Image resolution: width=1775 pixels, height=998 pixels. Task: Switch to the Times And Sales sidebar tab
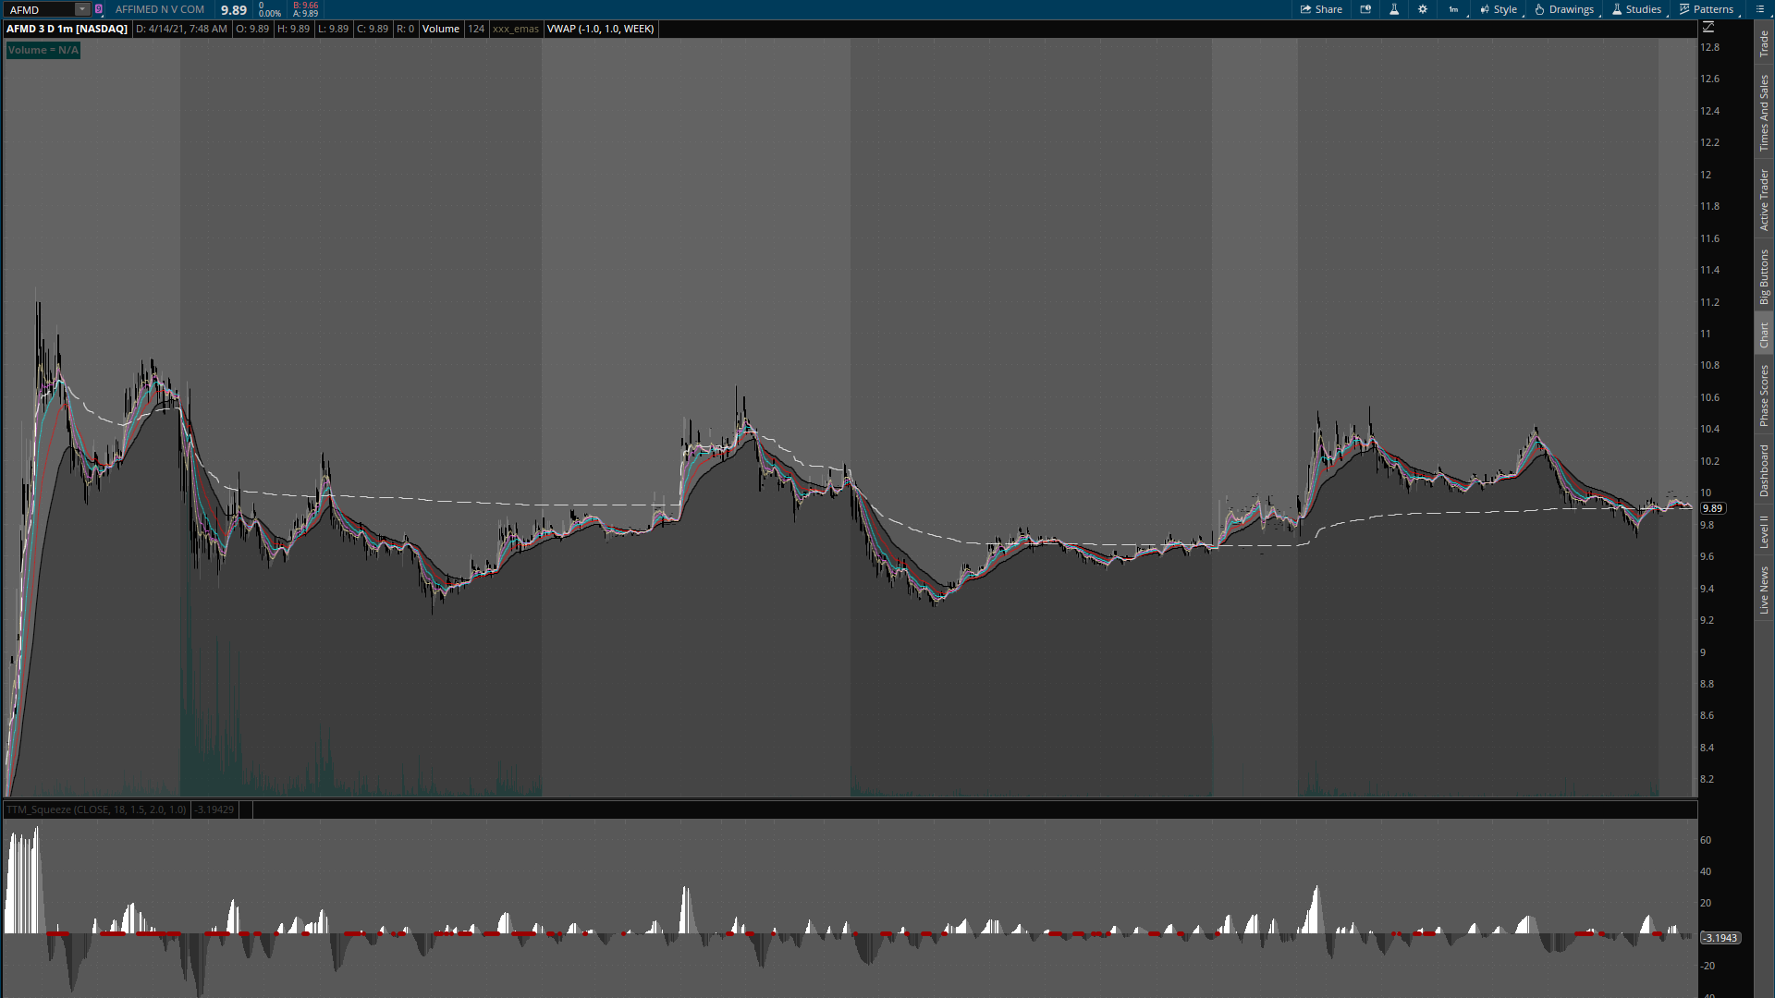pyautogui.click(x=1764, y=114)
